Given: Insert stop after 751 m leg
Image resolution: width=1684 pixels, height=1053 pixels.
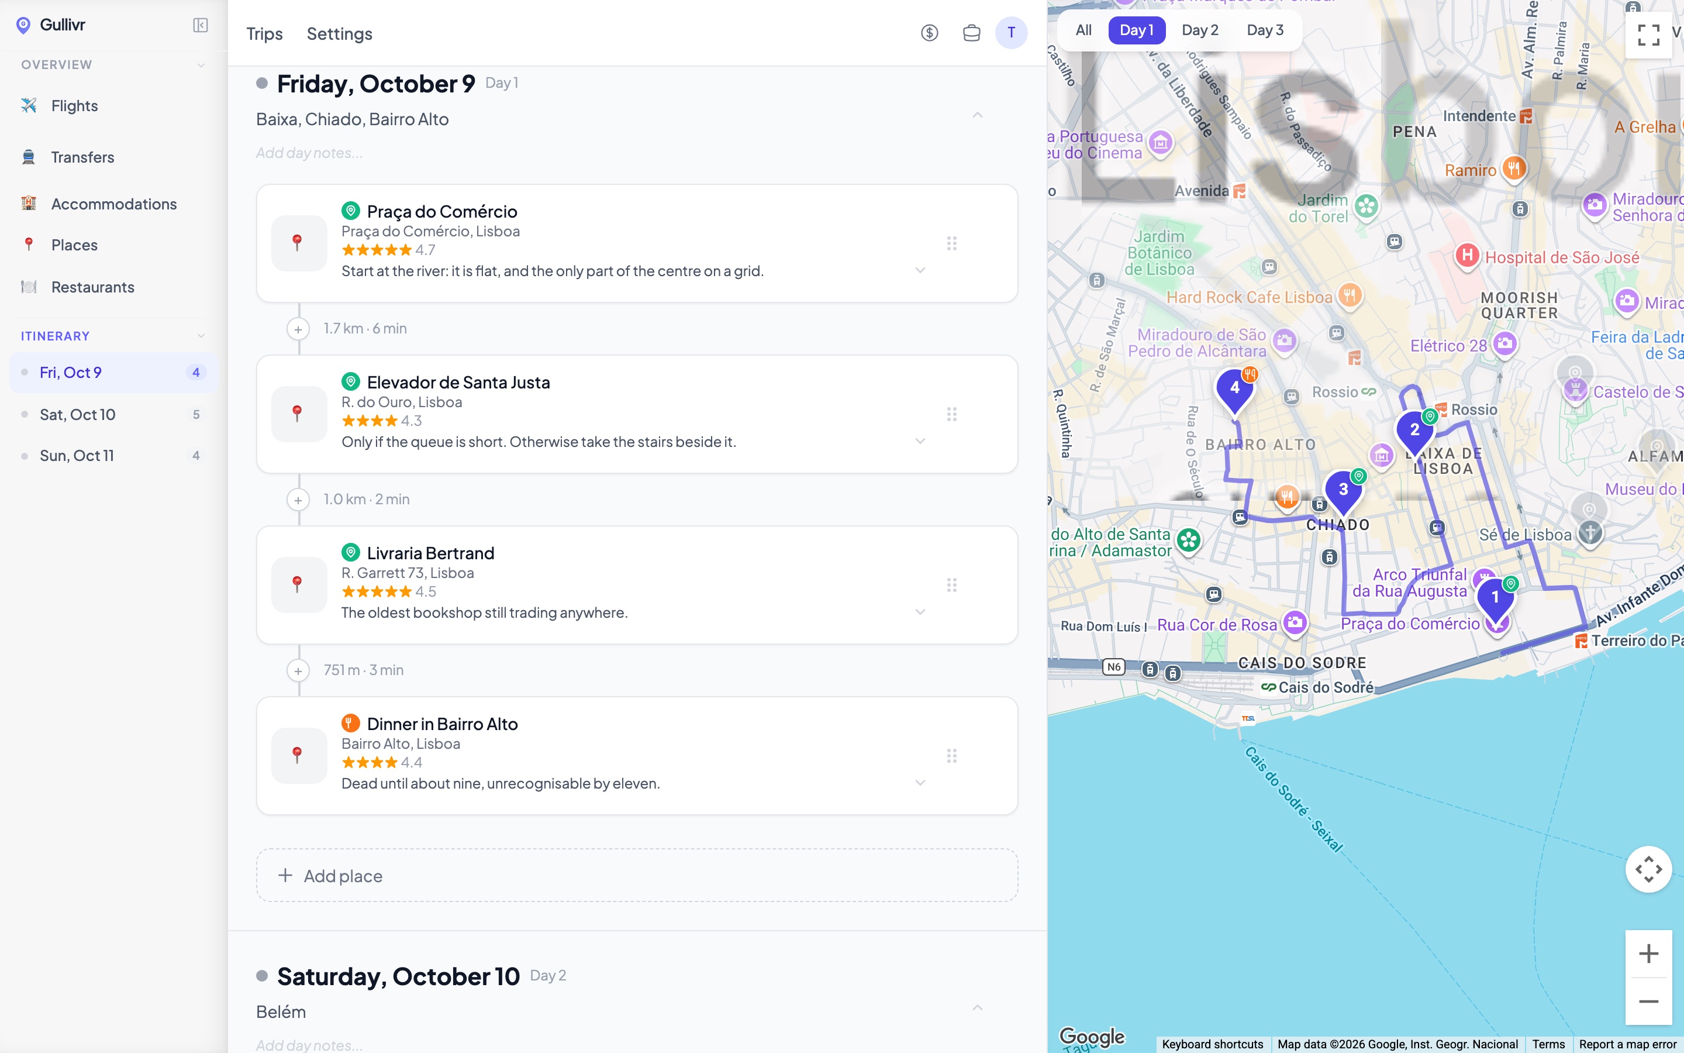Looking at the screenshot, I should click(x=299, y=670).
